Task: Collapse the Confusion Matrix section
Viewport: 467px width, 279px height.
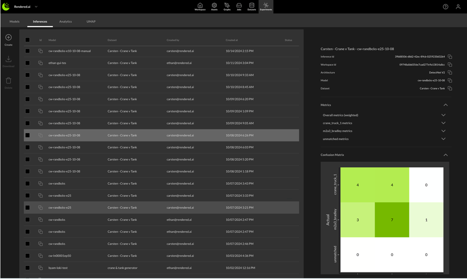Action: coord(445,155)
